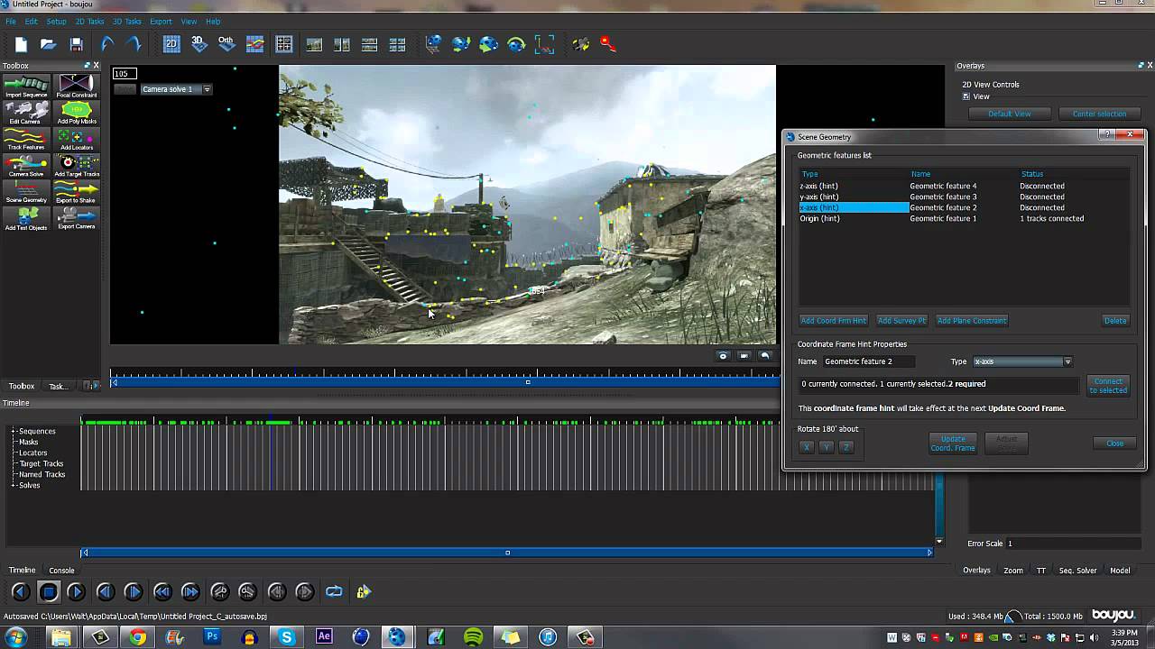Click the Name field Geometric feature 2
This screenshot has height=649, width=1155.
click(867, 361)
